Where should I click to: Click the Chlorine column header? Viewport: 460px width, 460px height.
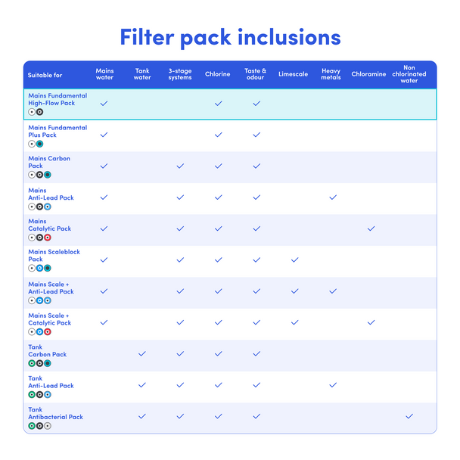(x=217, y=74)
